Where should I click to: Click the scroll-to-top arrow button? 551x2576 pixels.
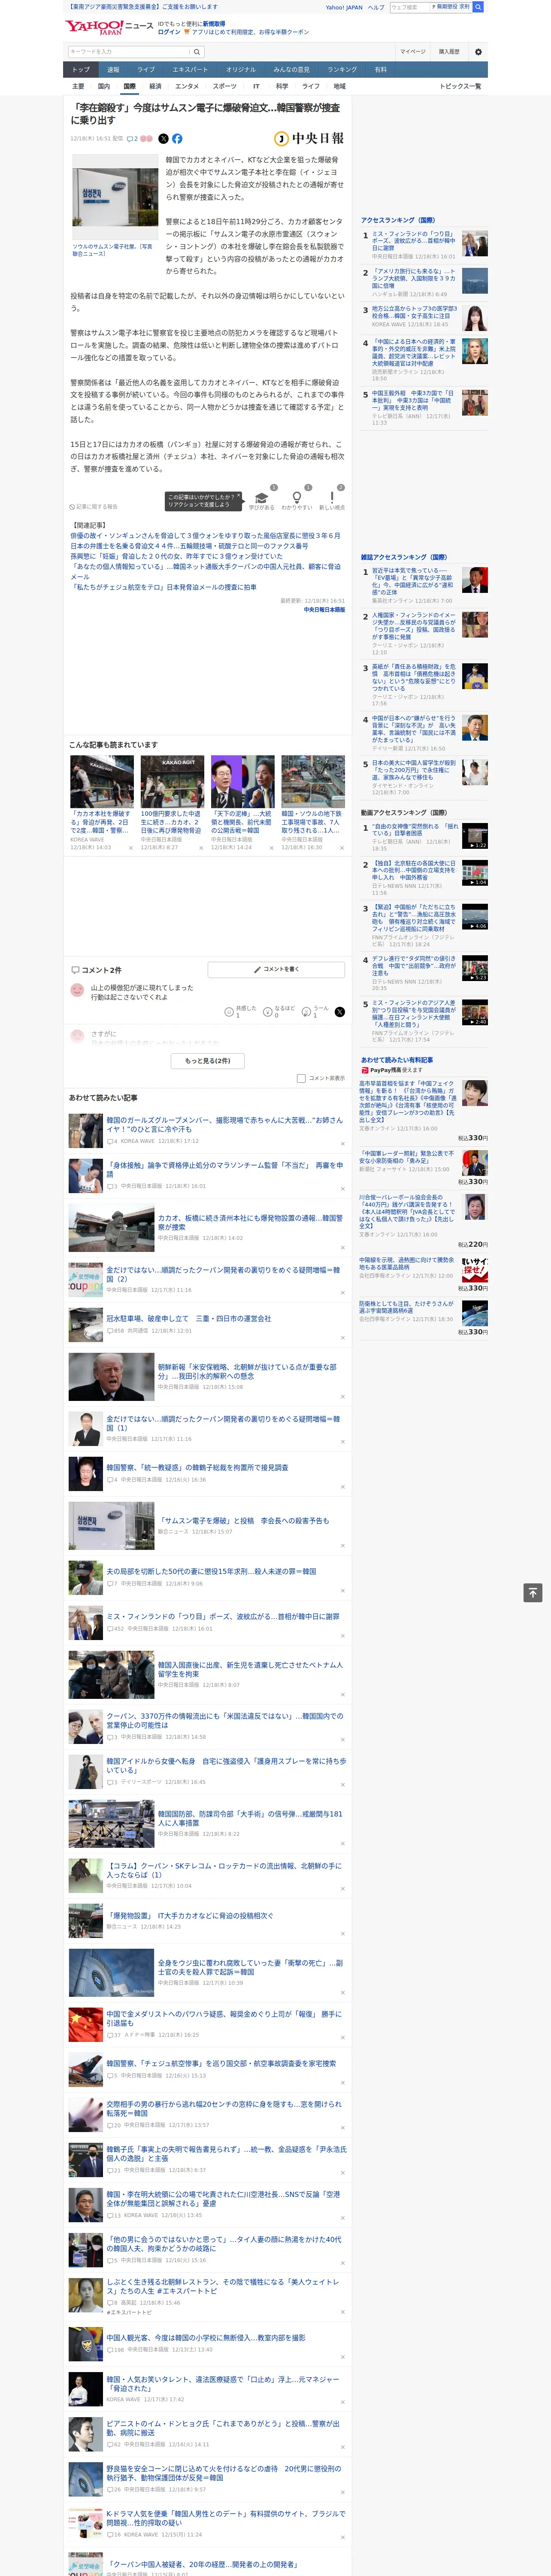tap(533, 1593)
